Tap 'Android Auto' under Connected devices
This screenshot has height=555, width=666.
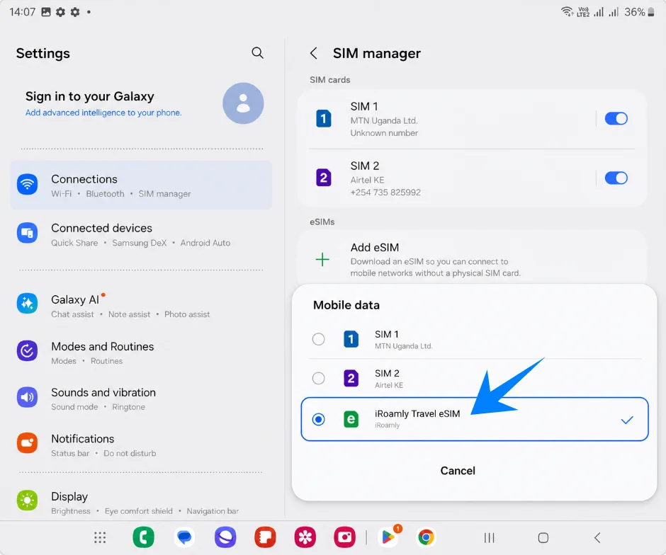tap(205, 243)
